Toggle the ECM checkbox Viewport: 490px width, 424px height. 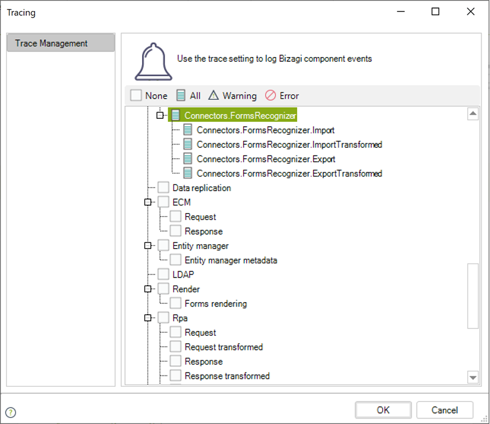coord(164,202)
